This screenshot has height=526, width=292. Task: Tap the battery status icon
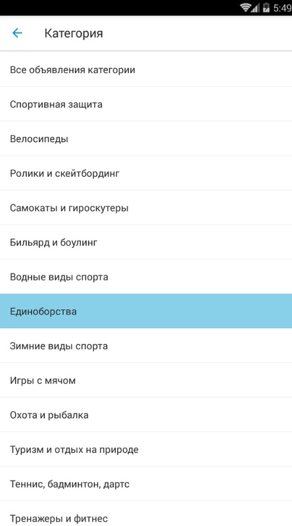pos(266,8)
